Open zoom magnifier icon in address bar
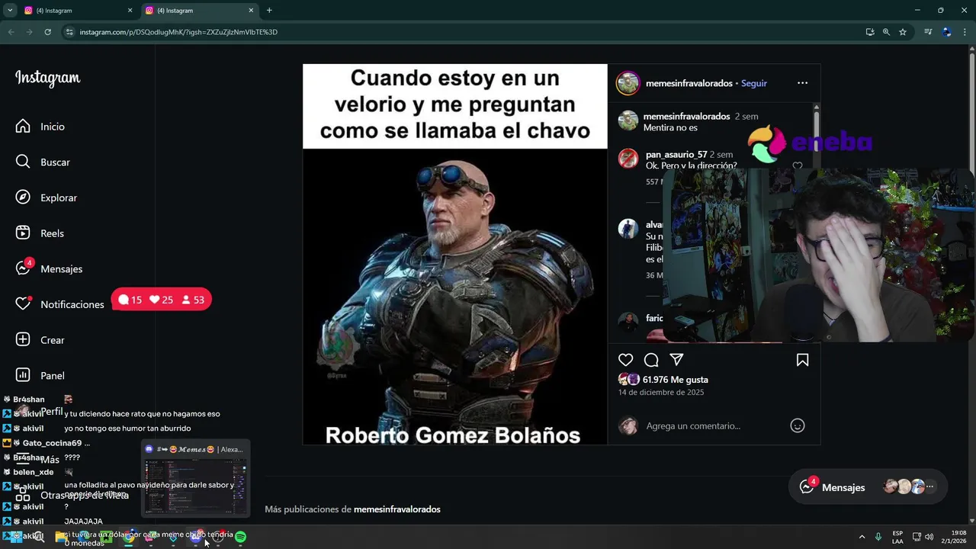Viewport: 976px width, 549px height. coord(886,32)
